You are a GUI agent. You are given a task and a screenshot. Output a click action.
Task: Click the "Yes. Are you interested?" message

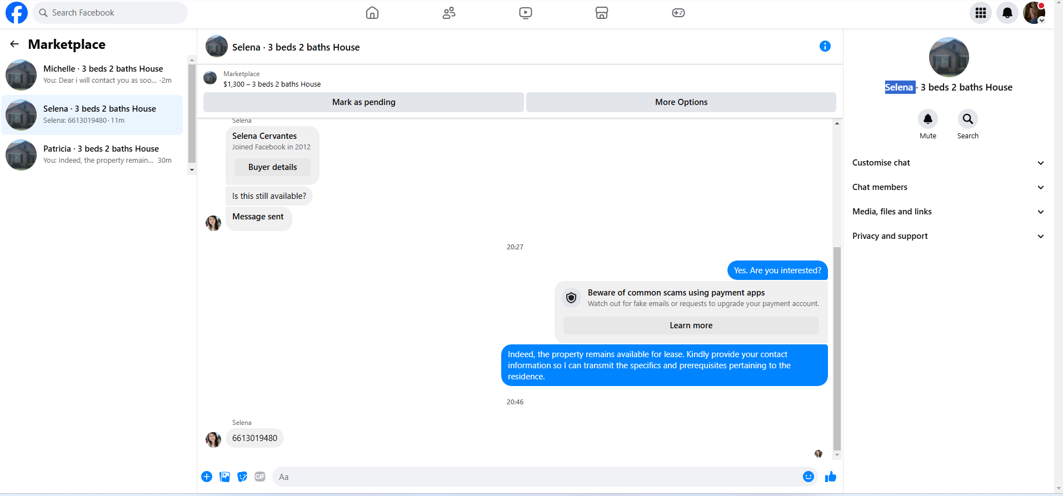[x=777, y=270]
